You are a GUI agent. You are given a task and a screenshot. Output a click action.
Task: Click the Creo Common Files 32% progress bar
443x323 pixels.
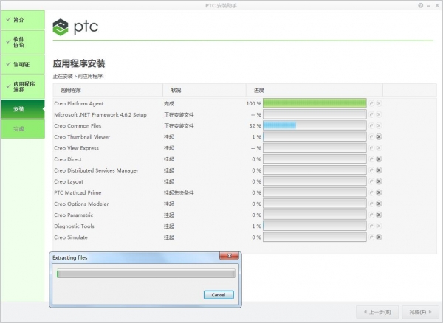[315, 125]
